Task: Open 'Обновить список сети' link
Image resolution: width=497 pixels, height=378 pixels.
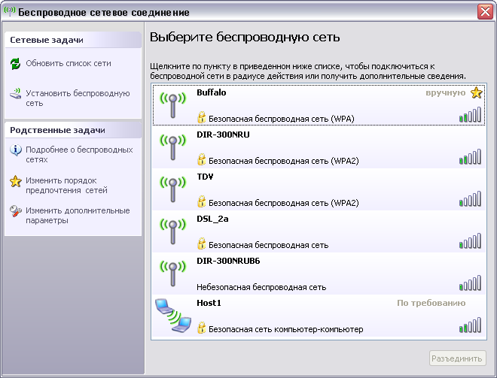Action: 69,63
